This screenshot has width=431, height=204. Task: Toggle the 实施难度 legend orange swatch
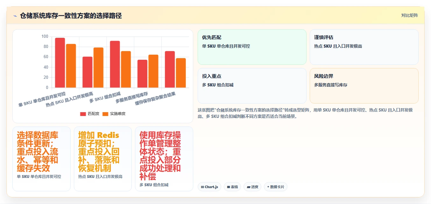(105, 114)
